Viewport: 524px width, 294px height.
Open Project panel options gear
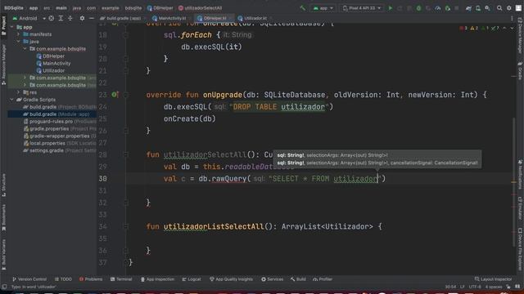(x=82, y=18)
